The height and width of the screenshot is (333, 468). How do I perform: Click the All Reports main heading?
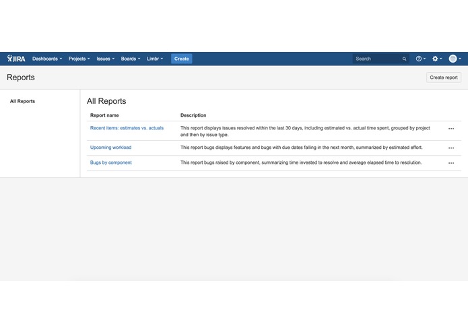coord(106,101)
